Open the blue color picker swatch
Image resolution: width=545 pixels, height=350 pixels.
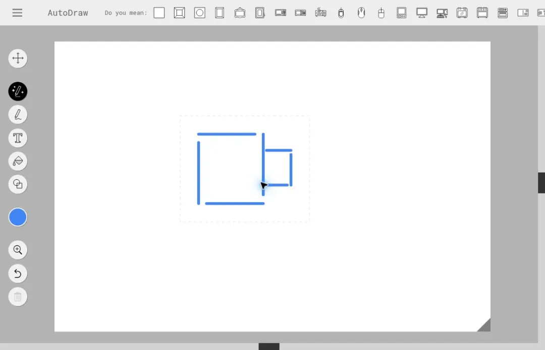(18, 217)
